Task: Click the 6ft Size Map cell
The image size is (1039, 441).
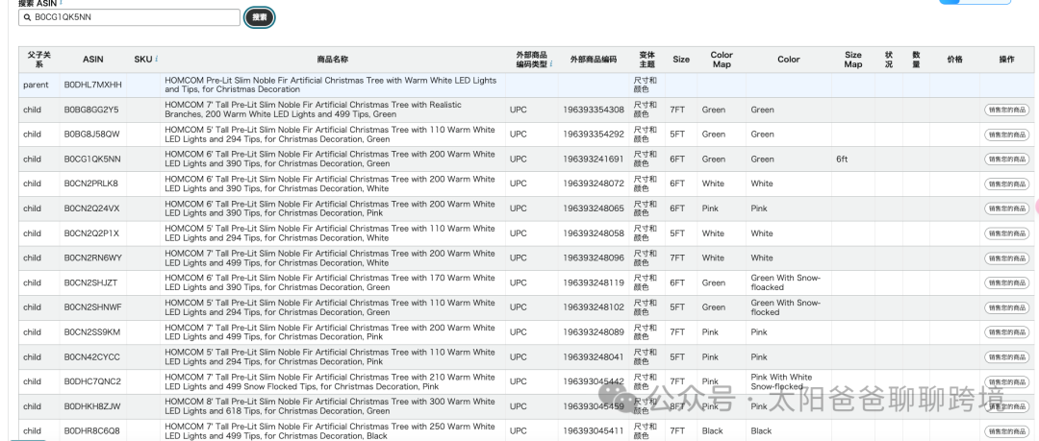Action: coord(842,159)
